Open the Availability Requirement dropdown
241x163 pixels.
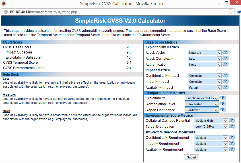tap(211, 150)
